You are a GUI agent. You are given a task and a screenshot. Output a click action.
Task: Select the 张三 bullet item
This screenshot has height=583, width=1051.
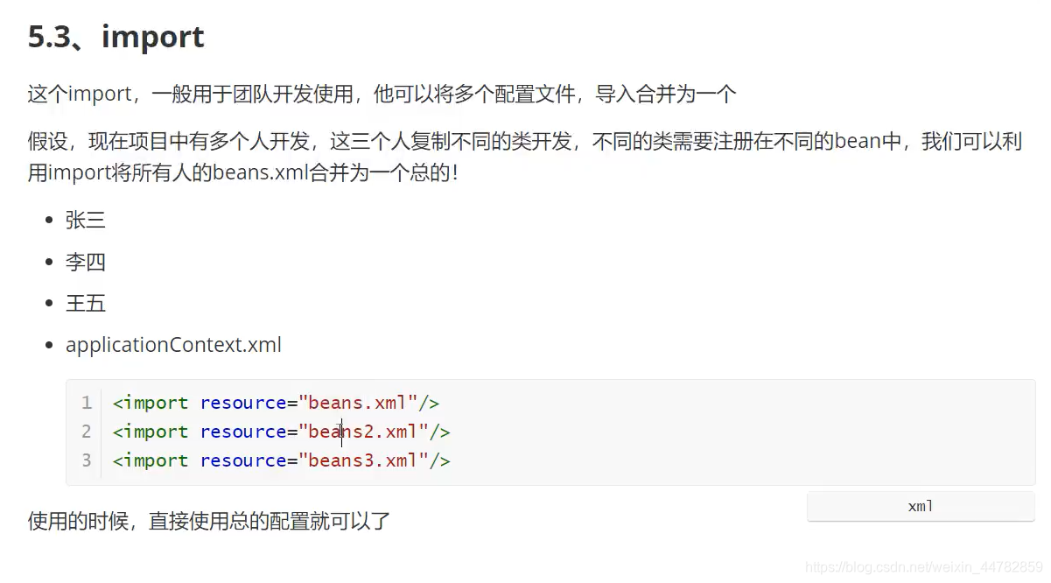[x=86, y=221]
